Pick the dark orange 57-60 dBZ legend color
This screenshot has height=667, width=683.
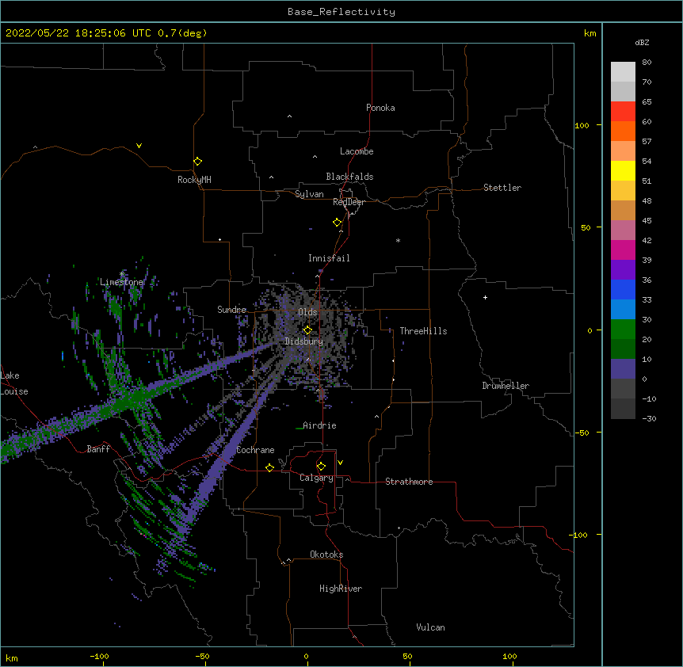coord(623,131)
